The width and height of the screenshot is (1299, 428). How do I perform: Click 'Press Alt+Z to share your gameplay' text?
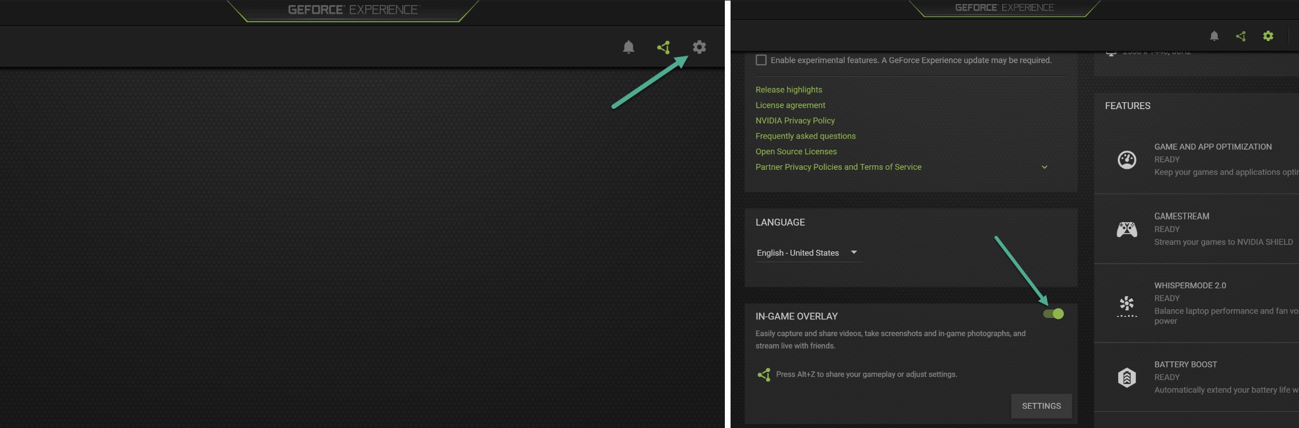tap(866, 374)
